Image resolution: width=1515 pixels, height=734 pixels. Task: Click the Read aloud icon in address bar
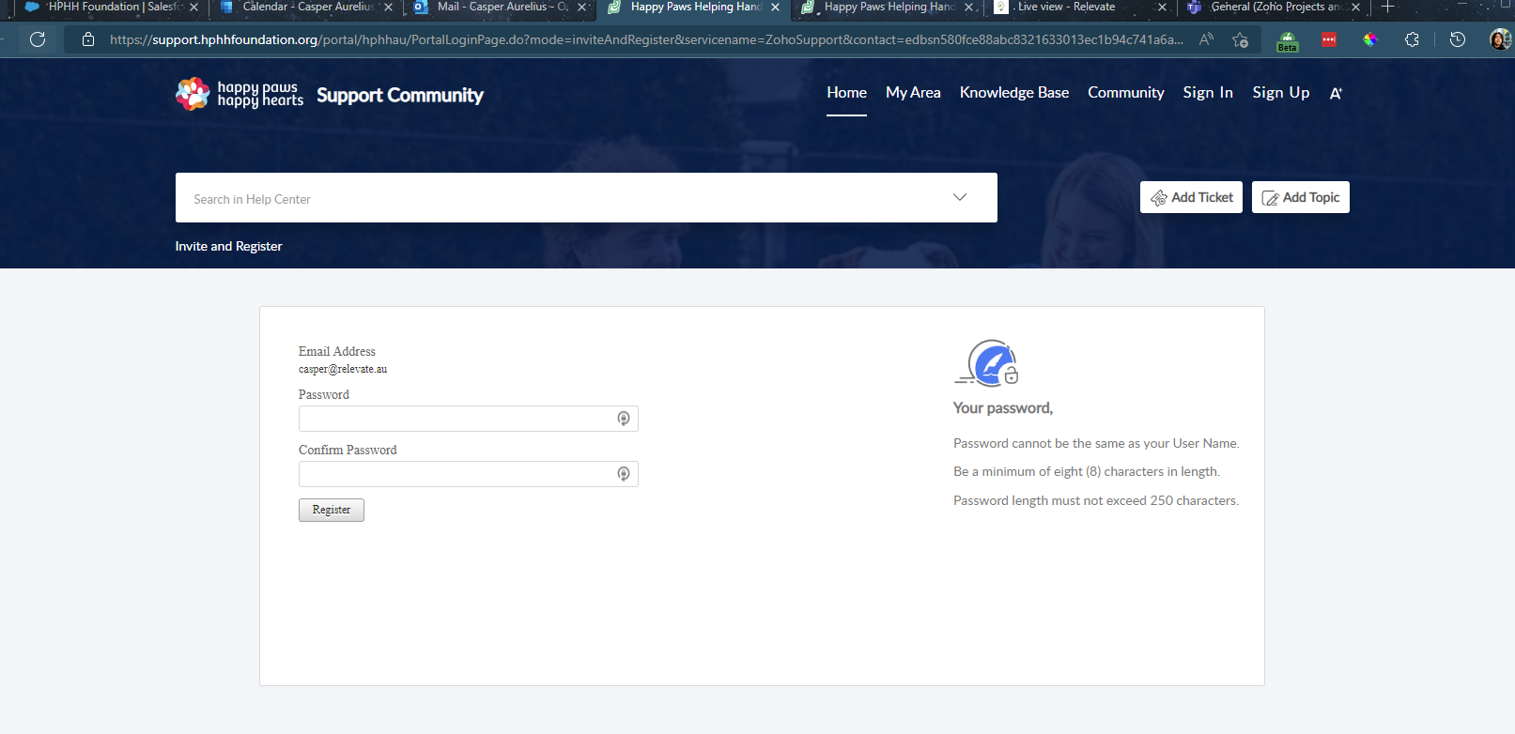[1206, 39]
